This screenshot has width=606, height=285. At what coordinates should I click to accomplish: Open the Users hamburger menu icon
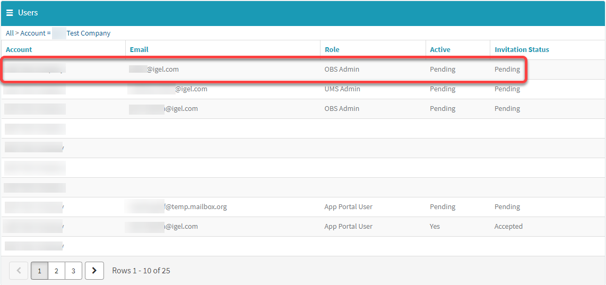[10, 13]
